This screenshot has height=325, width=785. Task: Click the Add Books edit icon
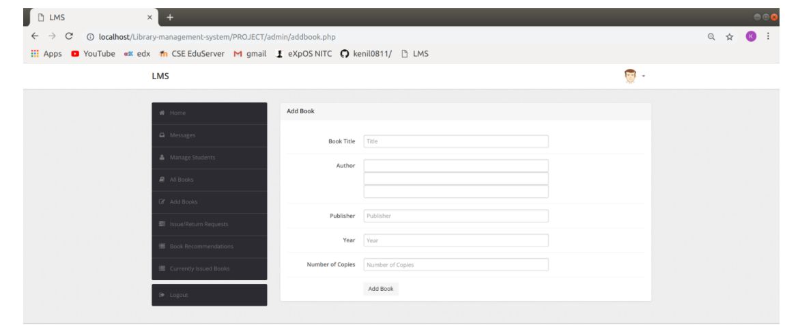click(x=162, y=202)
